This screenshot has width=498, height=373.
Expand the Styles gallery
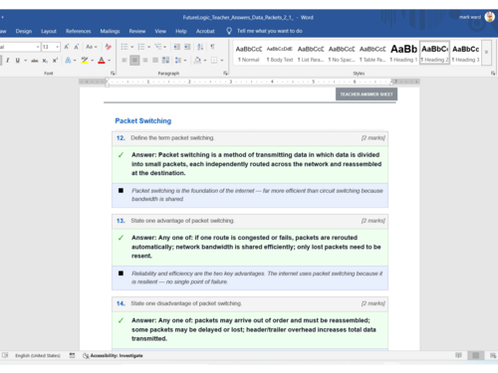486,53
